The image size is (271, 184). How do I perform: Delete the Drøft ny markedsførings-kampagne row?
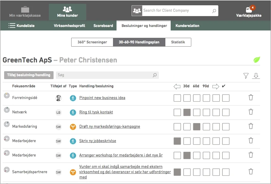251,126
